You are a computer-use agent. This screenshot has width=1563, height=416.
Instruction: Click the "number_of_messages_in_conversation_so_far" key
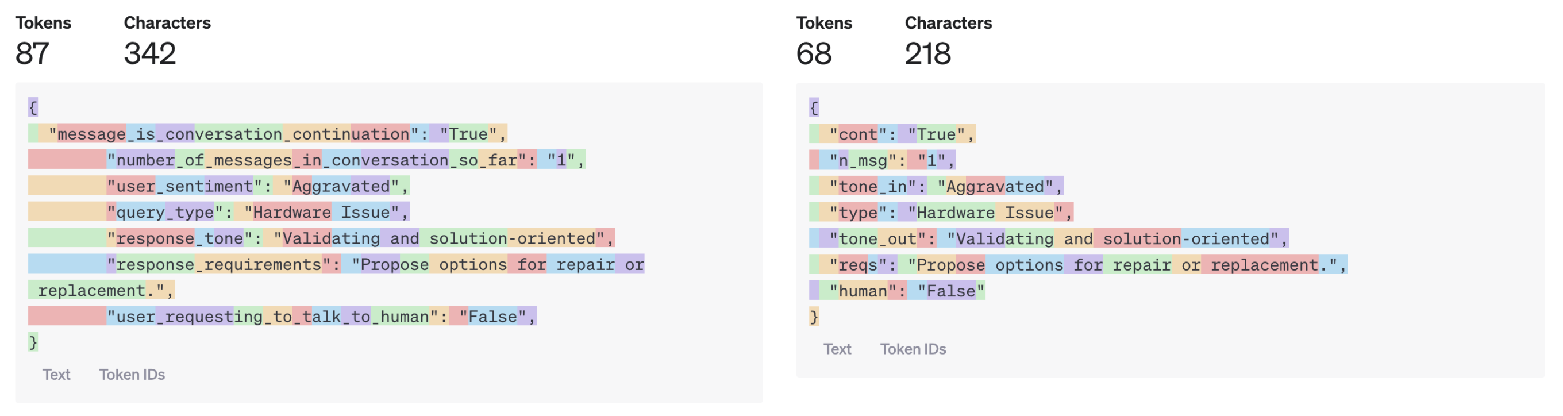coord(316,160)
